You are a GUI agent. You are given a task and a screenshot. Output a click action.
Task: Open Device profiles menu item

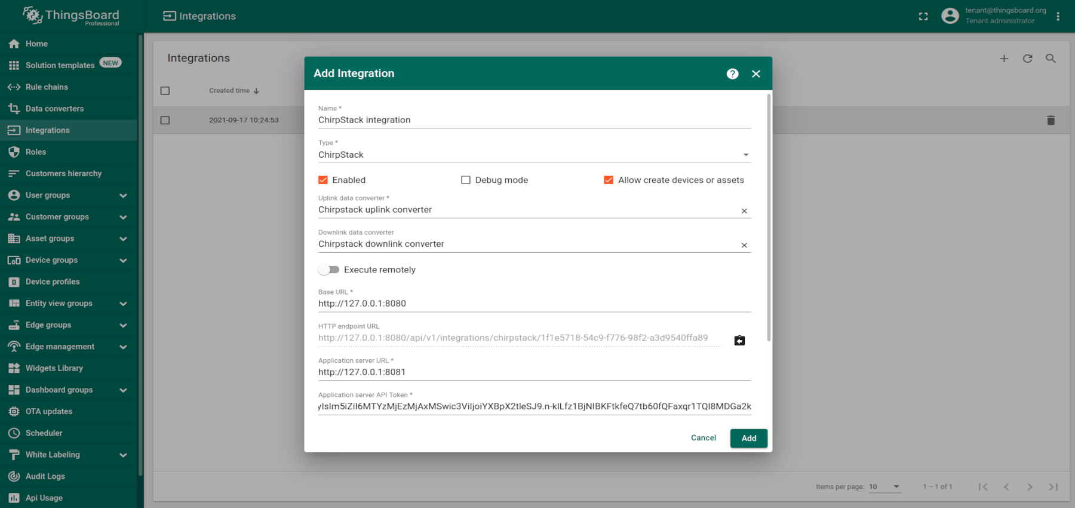tap(69, 281)
